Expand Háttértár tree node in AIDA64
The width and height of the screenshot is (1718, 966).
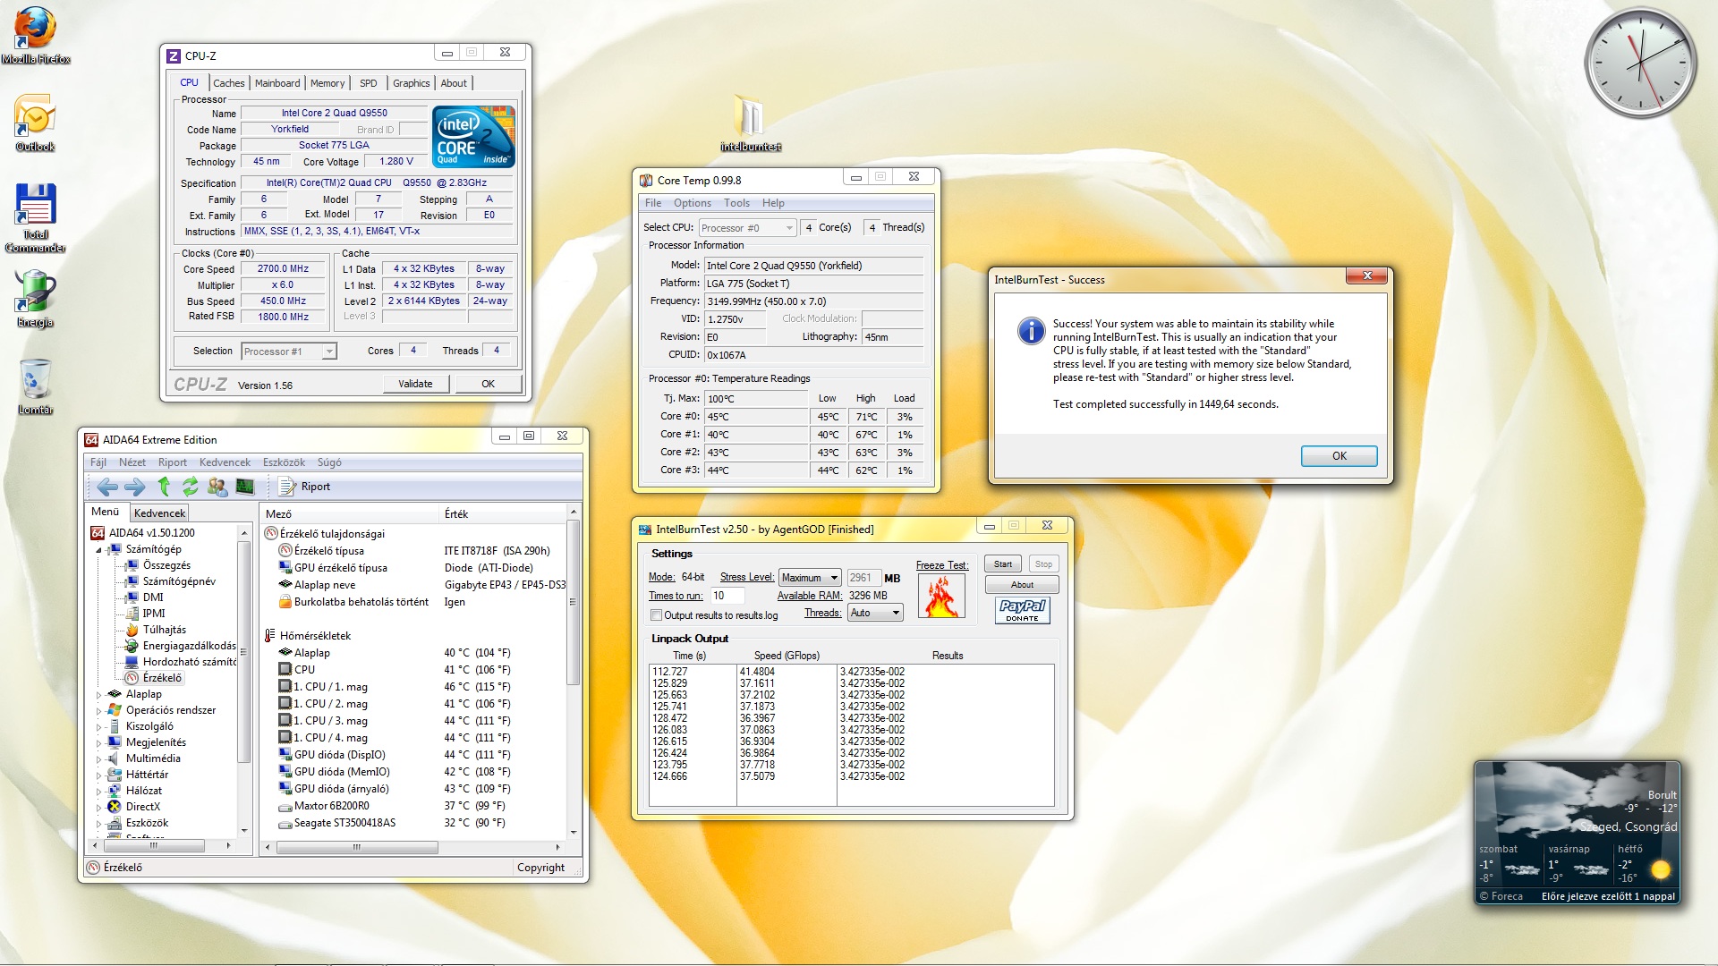coord(98,775)
